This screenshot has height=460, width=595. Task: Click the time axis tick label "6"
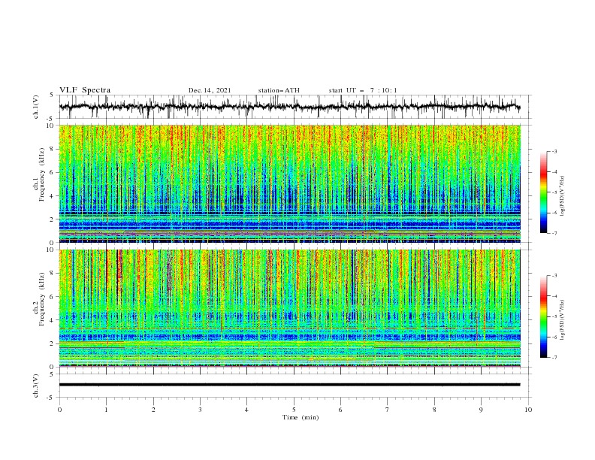click(x=340, y=410)
